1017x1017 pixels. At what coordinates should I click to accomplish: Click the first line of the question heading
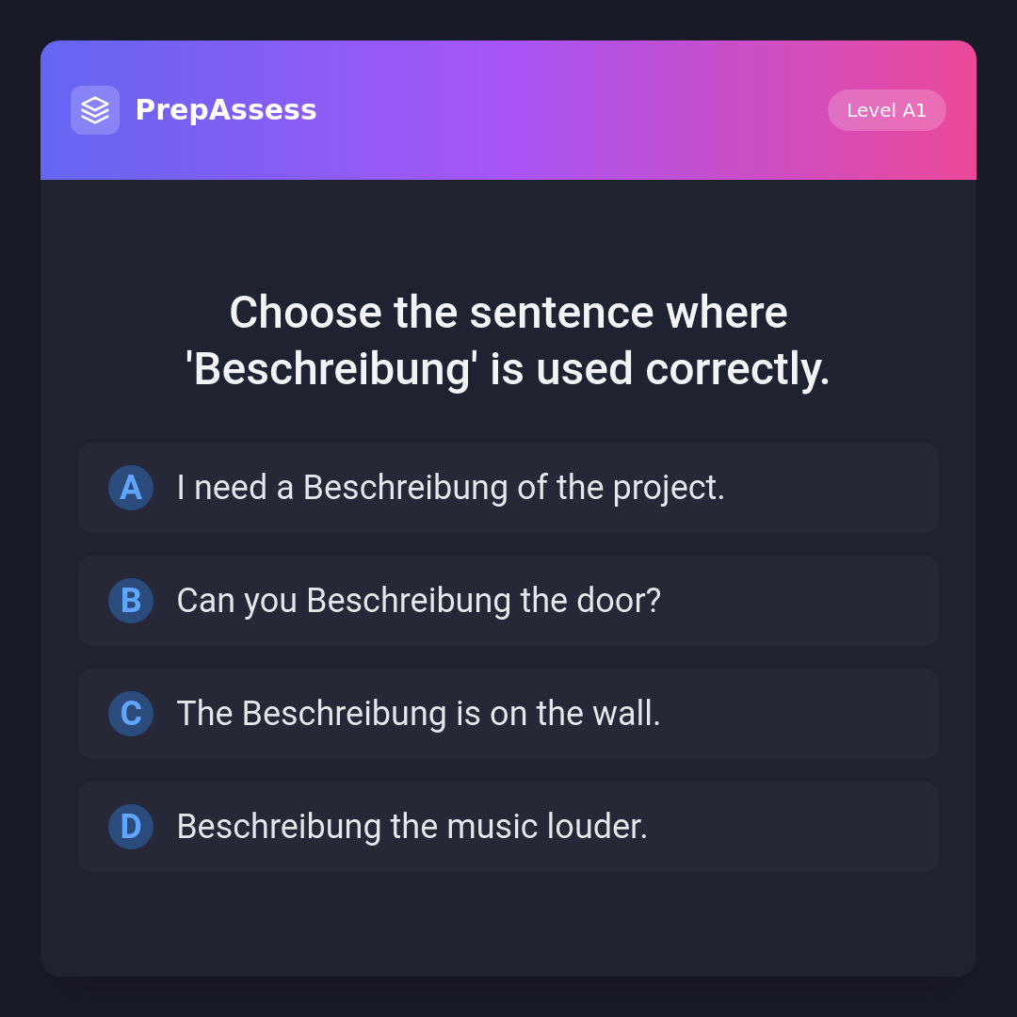click(508, 313)
